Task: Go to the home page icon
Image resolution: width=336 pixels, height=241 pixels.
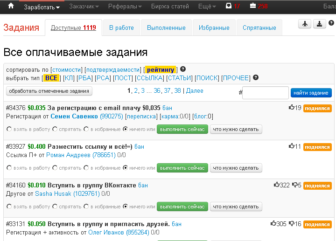Action: pos(11,6)
